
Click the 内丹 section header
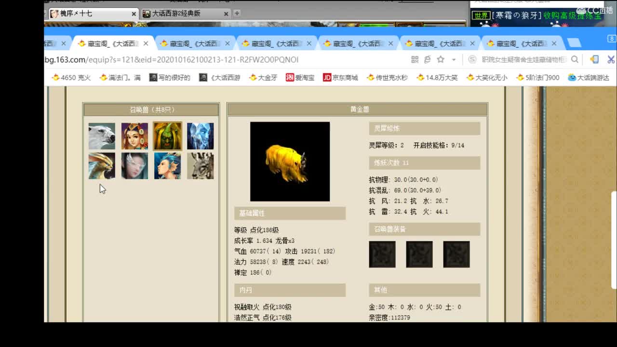pos(290,290)
